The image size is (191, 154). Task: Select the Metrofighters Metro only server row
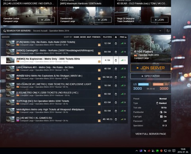click(64, 111)
